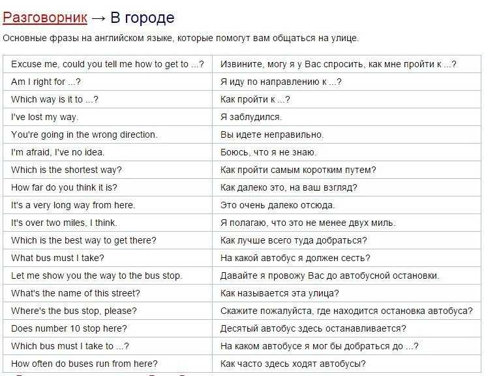
Task: Select 'Which is the shortest way?' cell
Action: click(x=108, y=170)
